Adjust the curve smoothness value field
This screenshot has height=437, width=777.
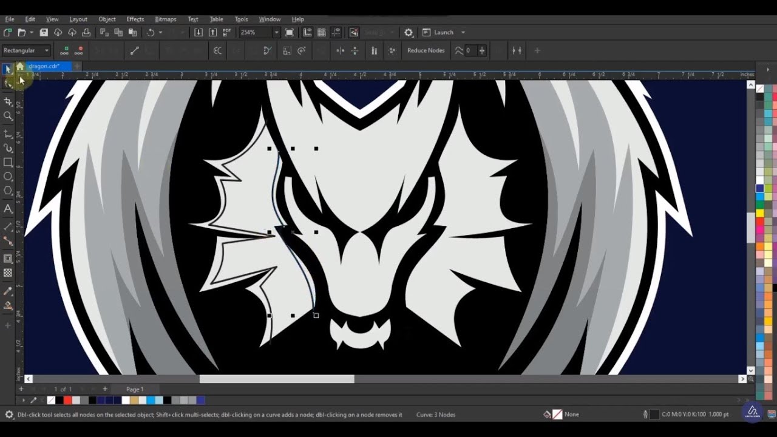pos(470,50)
